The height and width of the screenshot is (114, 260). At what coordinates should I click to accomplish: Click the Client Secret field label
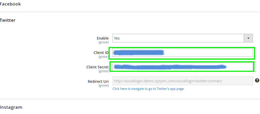click(98, 67)
